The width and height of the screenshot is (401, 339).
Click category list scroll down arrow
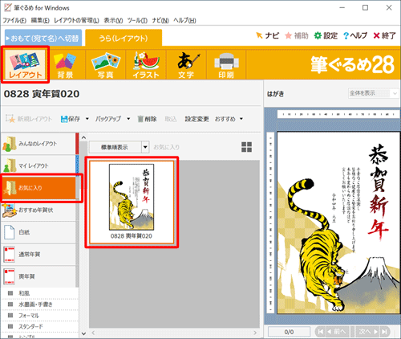click(x=83, y=333)
